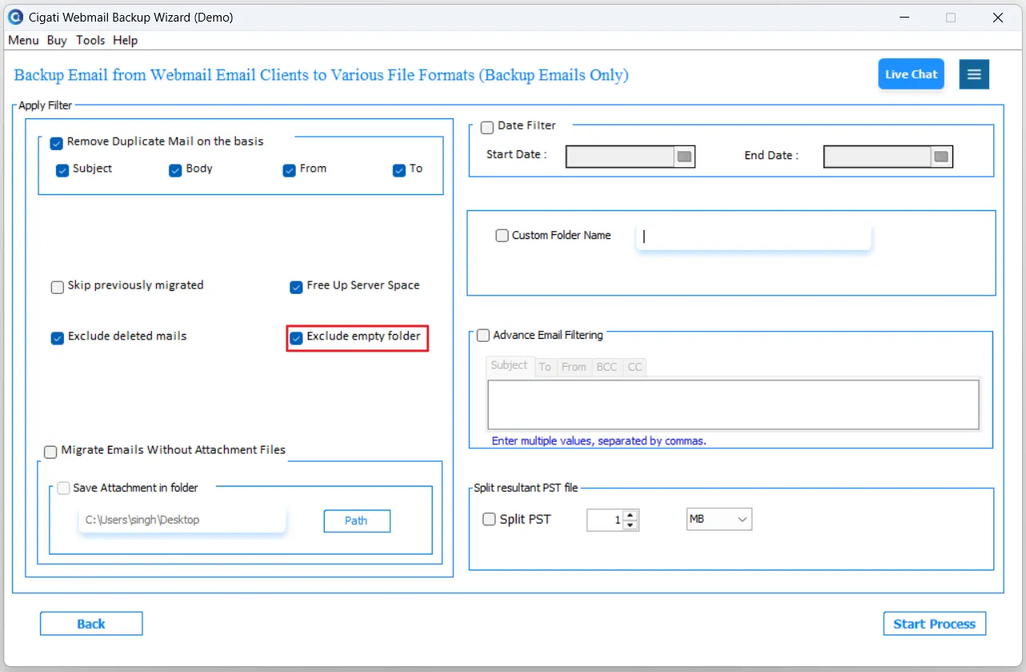Image resolution: width=1026 pixels, height=672 pixels.
Task: Uncheck the Body duplicate filter
Action: click(176, 170)
